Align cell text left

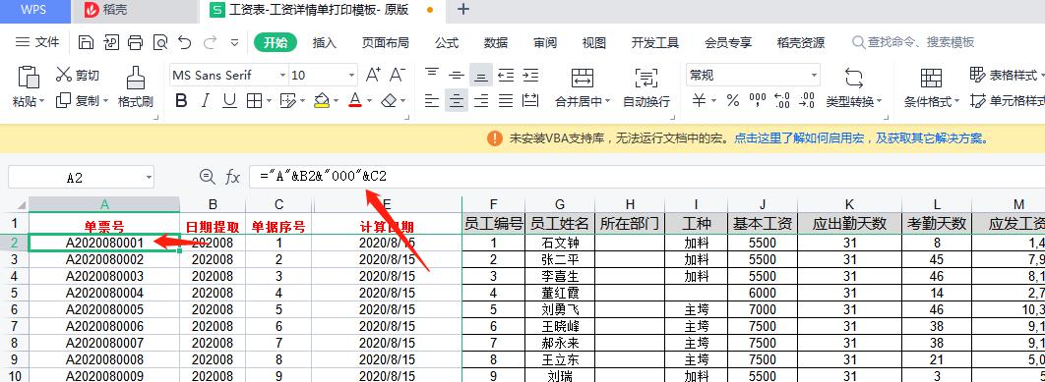[433, 101]
